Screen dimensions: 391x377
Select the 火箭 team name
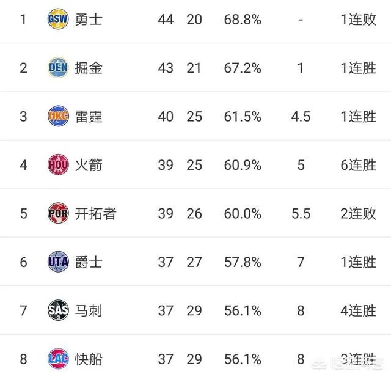coord(89,165)
